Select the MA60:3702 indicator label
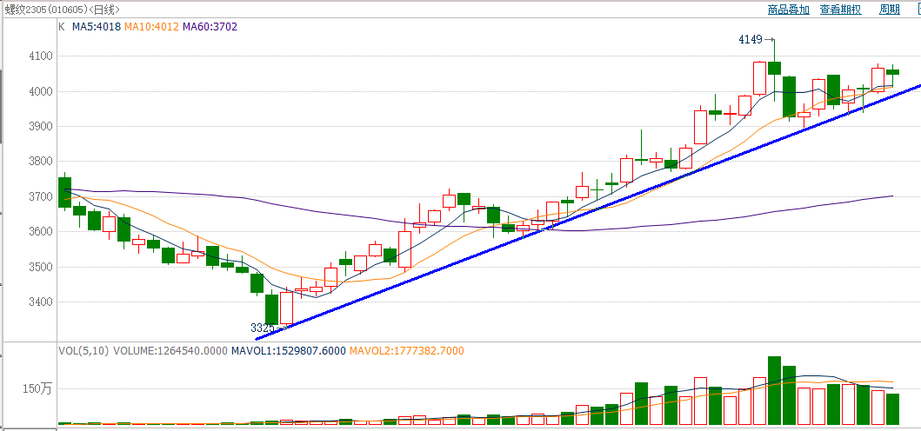 (x=210, y=26)
